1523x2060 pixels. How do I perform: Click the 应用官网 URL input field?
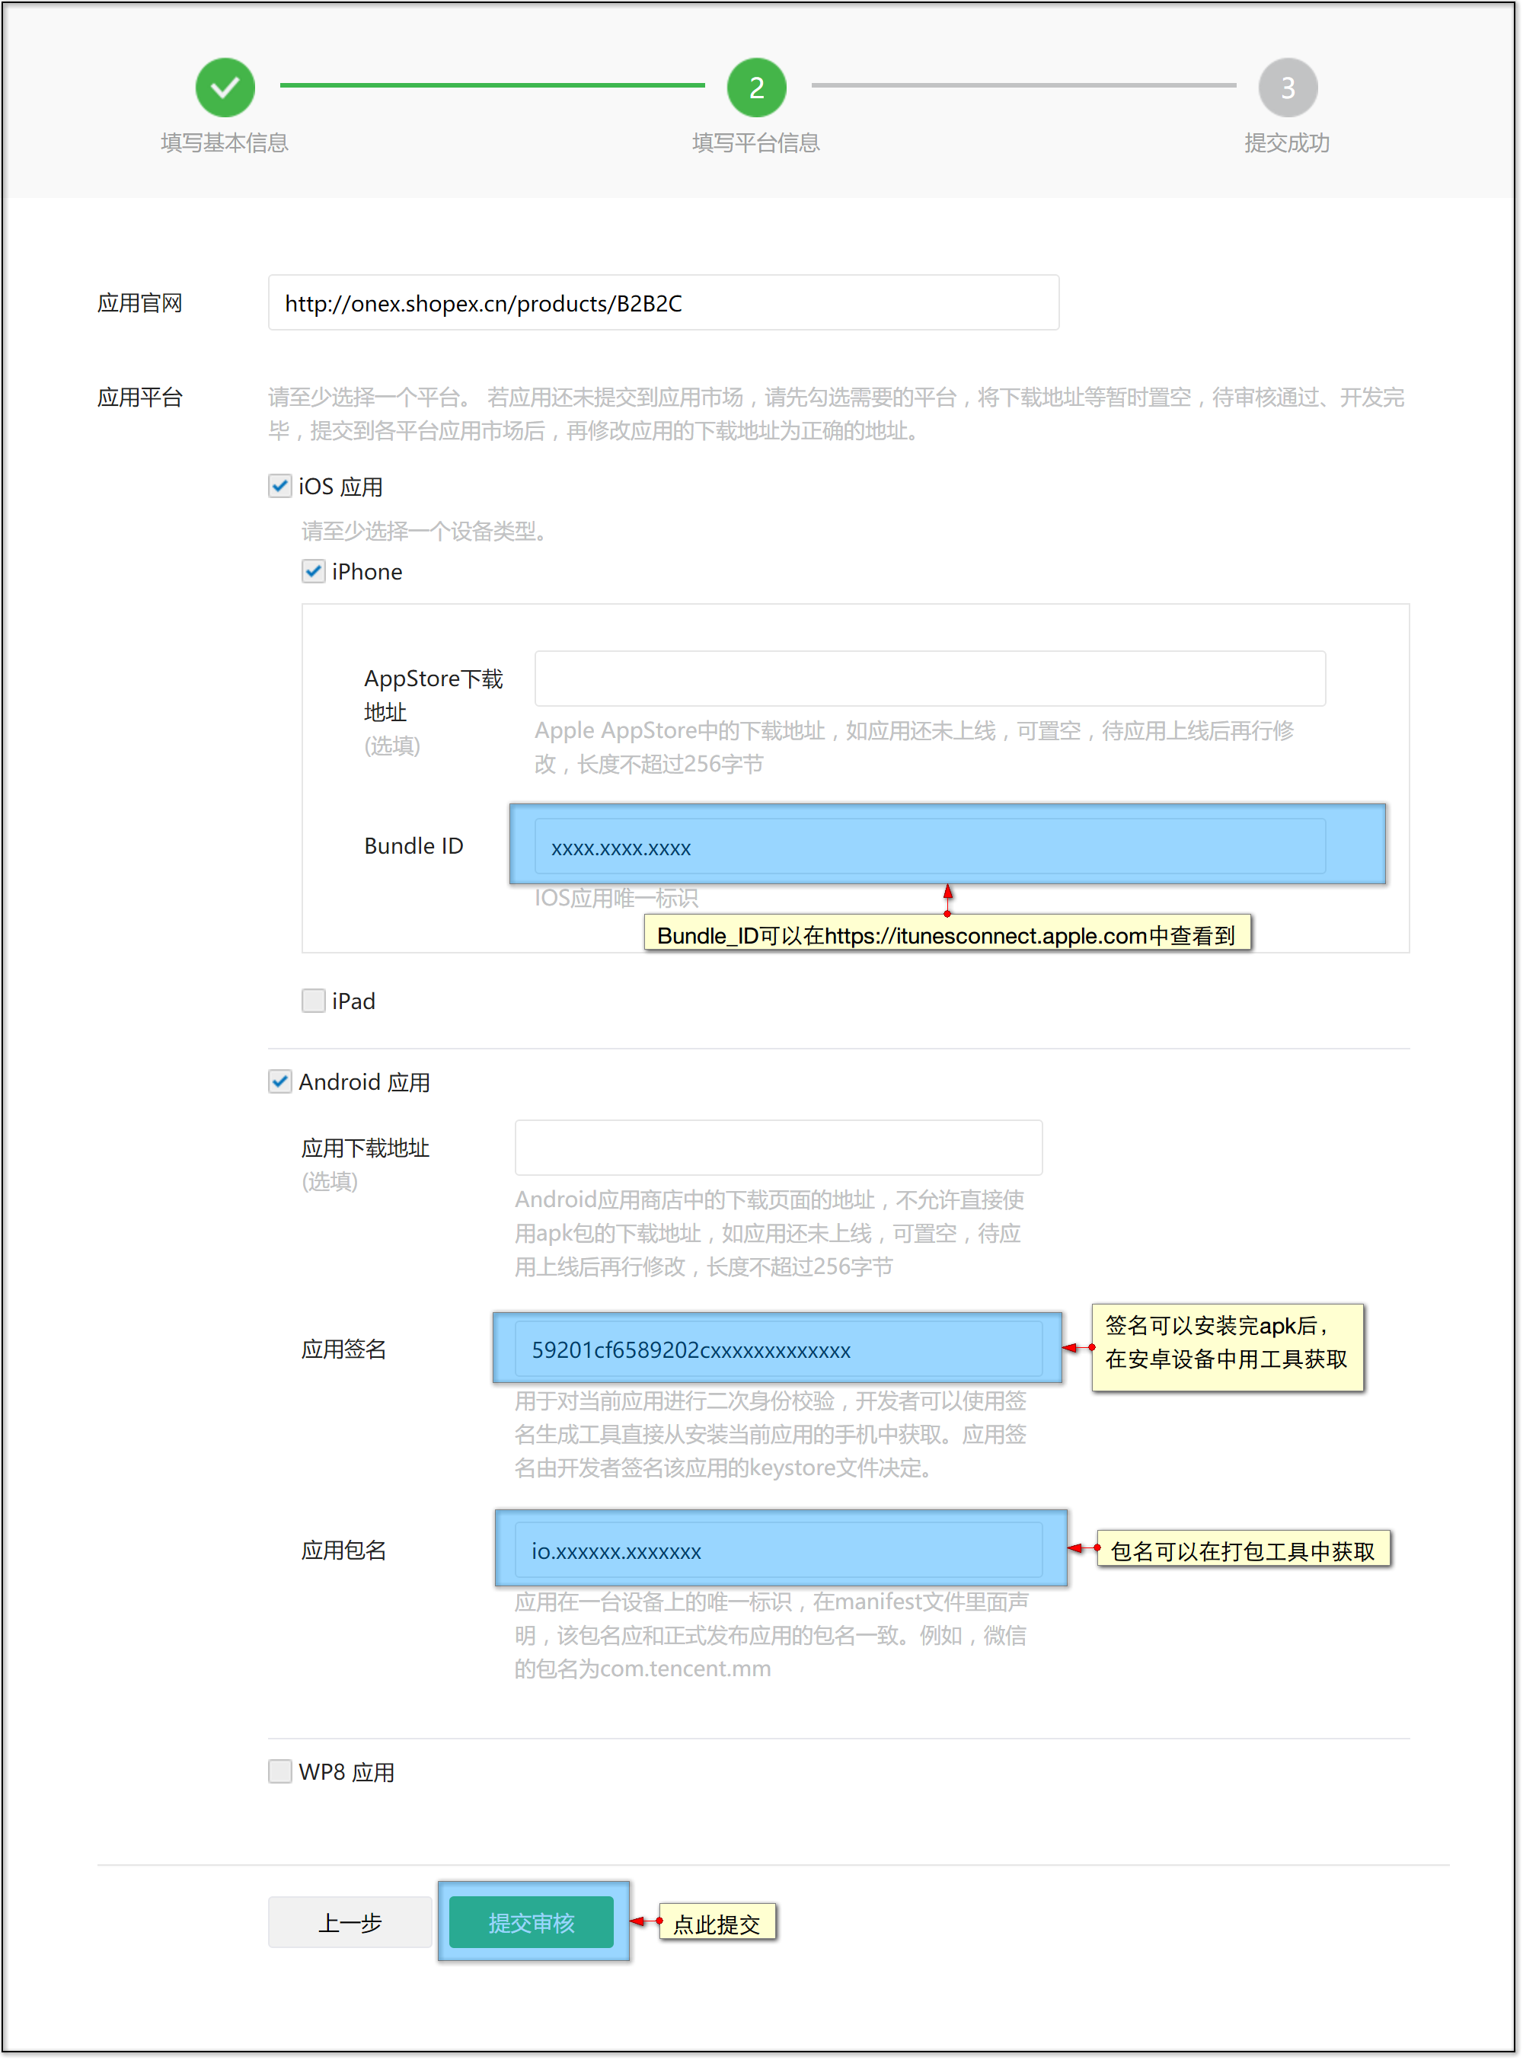click(664, 303)
